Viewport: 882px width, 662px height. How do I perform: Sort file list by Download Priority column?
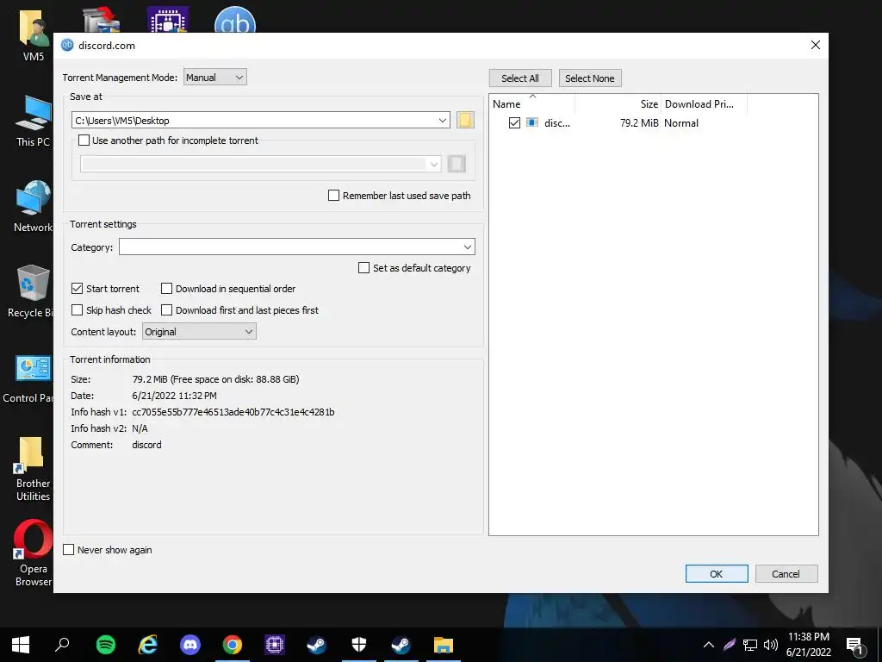[x=704, y=104]
